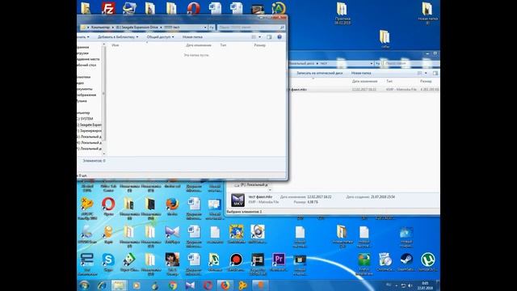The width and height of the screenshot is (517, 291).
Task: Click the MKV file thumbnail in details pane
Action: pyautogui.click(x=237, y=200)
